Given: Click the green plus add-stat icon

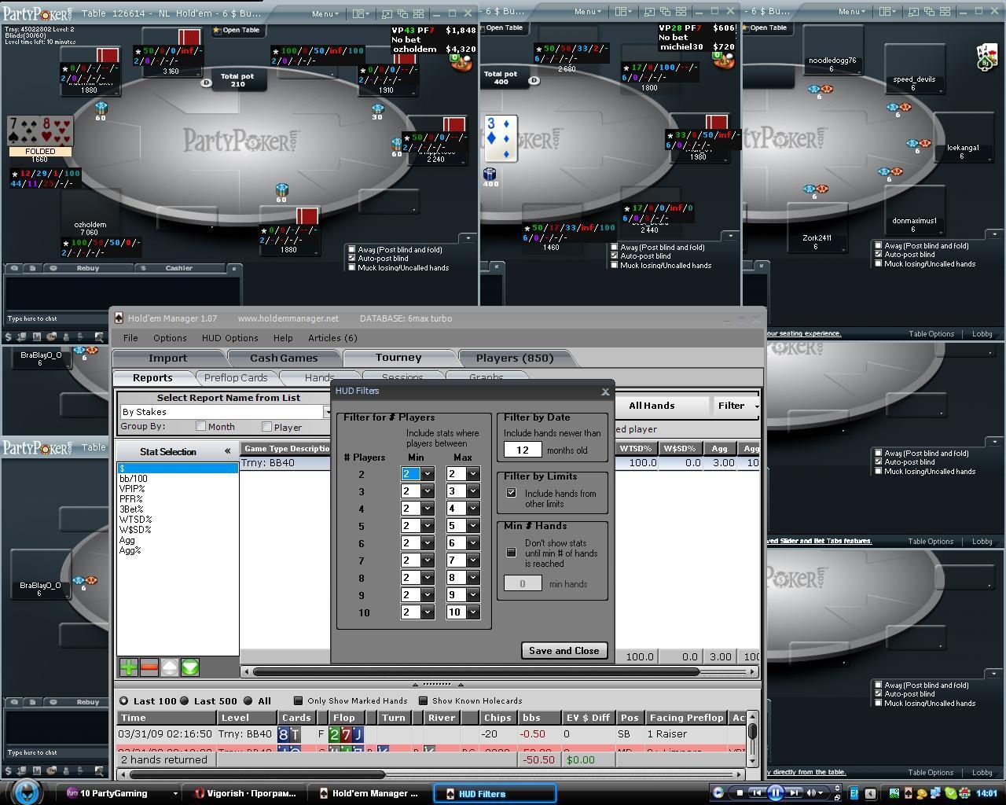Looking at the screenshot, I should tap(128, 667).
